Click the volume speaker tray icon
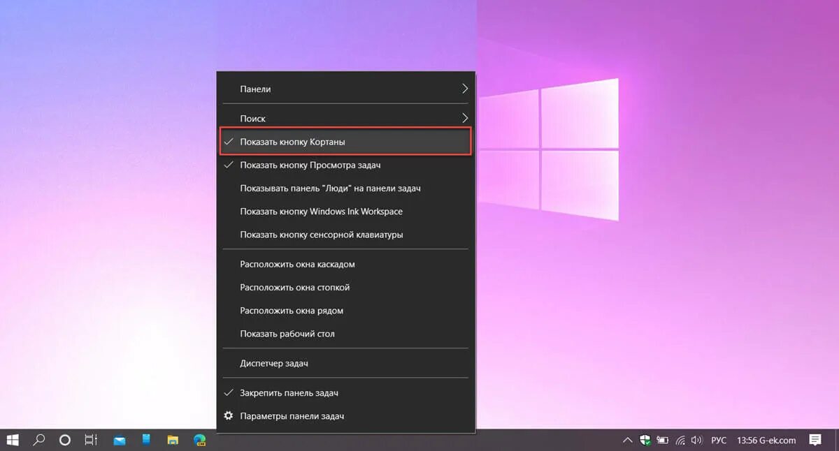The height and width of the screenshot is (451, 839). 697,441
